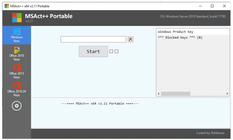Open Office 2016-24 Keys section
The height and width of the screenshot is (140, 233).
pyautogui.click(x=17, y=89)
